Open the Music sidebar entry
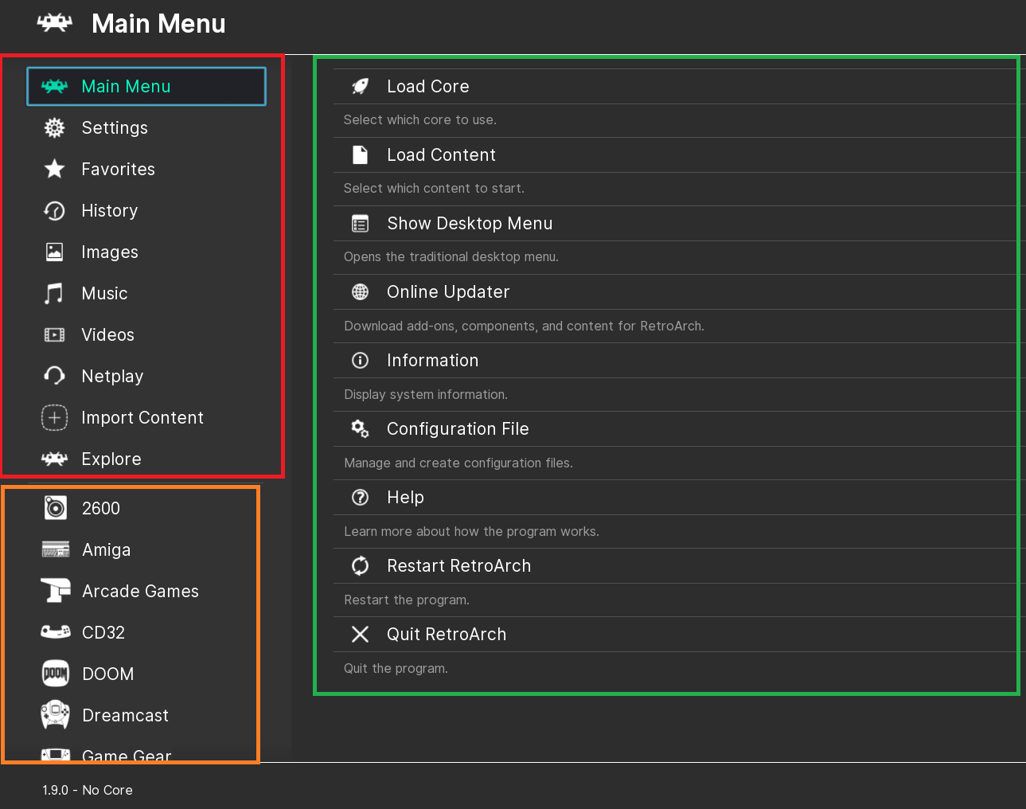This screenshot has height=809, width=1026. tap(146, 293)
